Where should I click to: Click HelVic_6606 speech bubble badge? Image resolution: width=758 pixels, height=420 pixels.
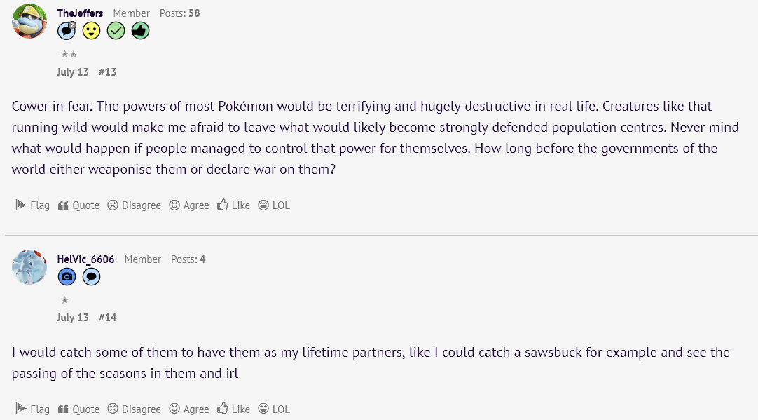click(91, 277)
